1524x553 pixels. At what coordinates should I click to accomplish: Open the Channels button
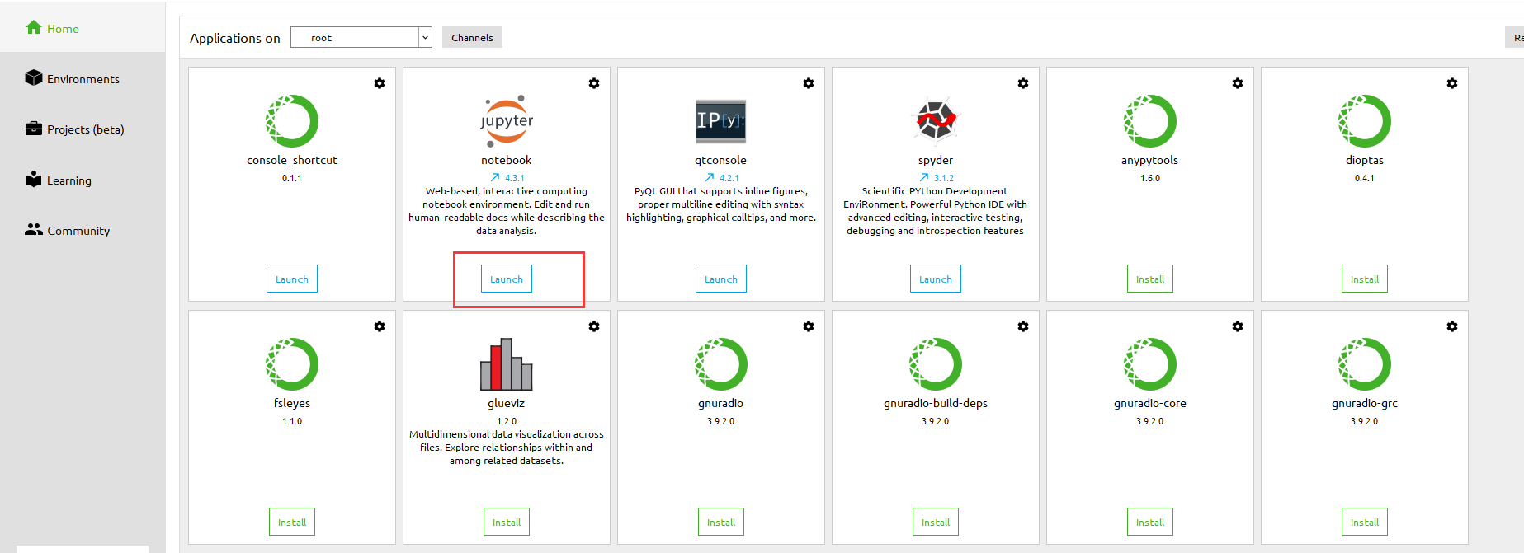pos(472,37)
